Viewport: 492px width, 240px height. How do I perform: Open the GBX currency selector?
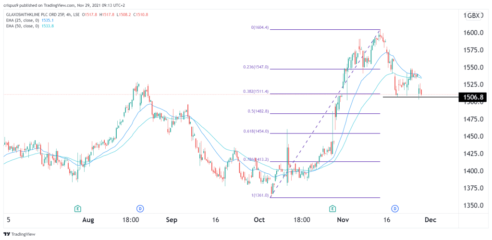pos(474,15)
